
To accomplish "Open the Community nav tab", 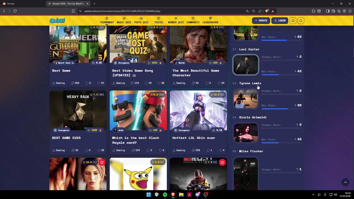I will point(193,20).
